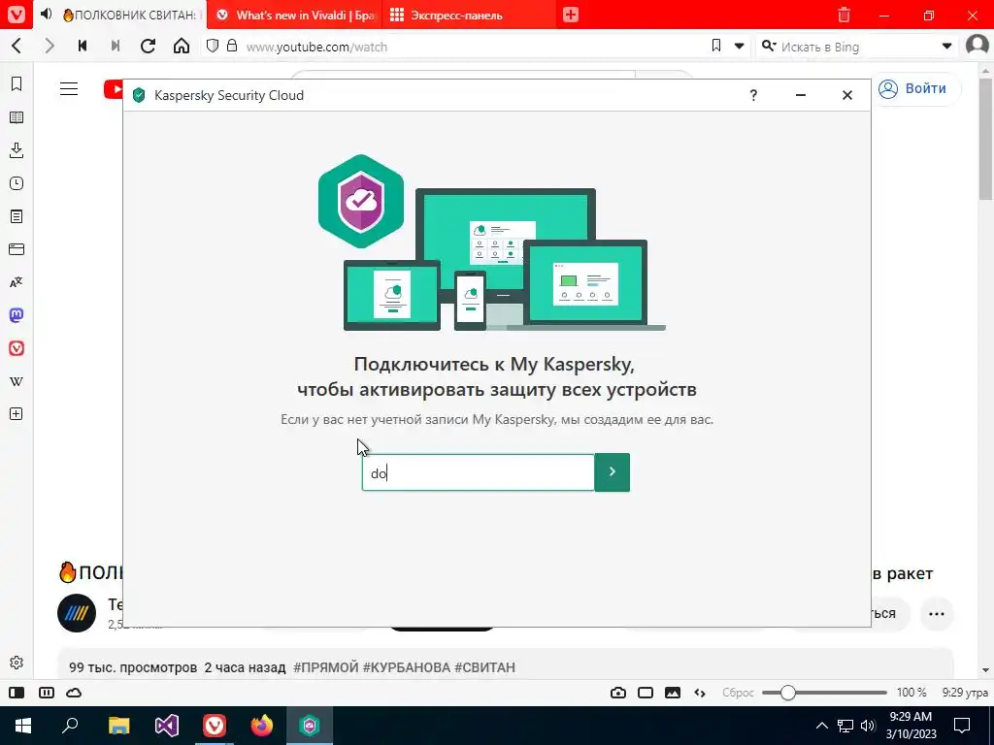
Task: Open page actions code icon
Action: pos(700,693)
